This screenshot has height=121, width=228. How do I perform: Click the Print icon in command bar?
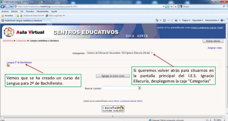pyautogui.click(x=176, y=20)
